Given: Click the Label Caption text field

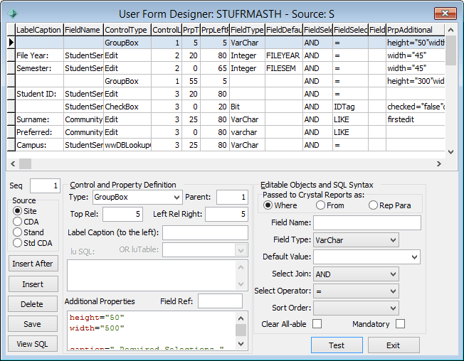Looking at the screenshot, I should [x=206, y=233].
